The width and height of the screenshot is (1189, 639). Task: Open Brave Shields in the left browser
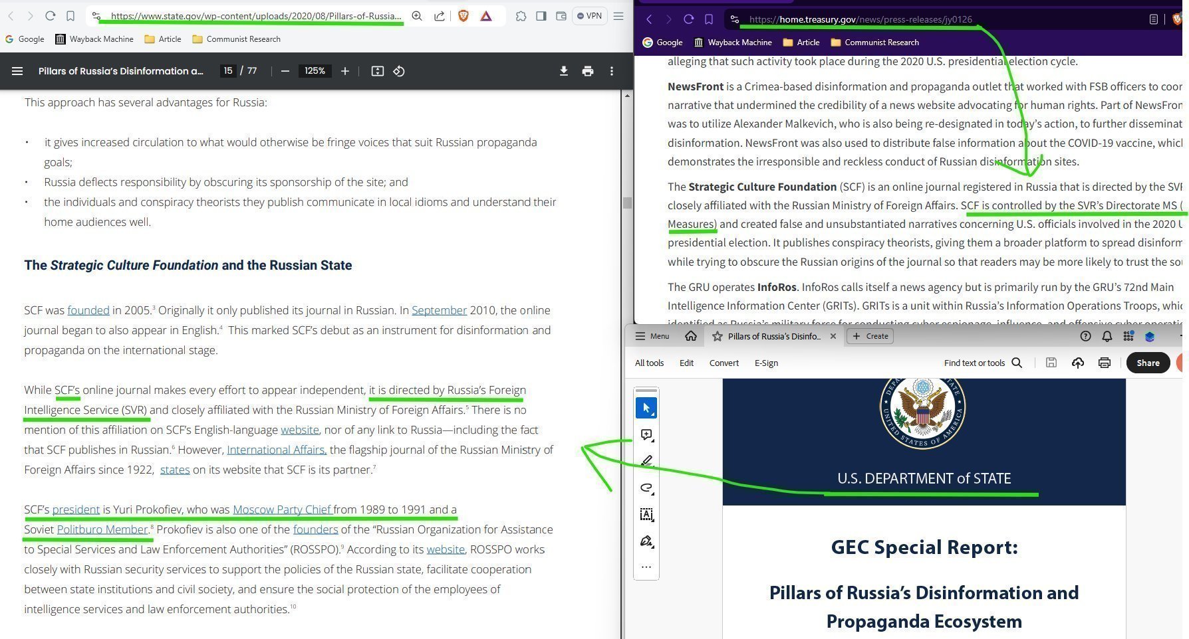point(463,16)
